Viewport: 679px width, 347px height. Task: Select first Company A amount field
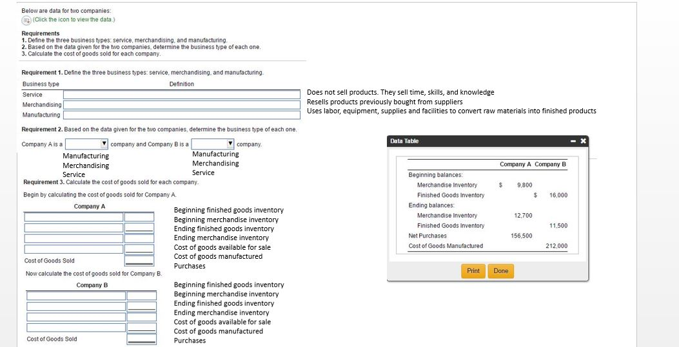[139, 217]
